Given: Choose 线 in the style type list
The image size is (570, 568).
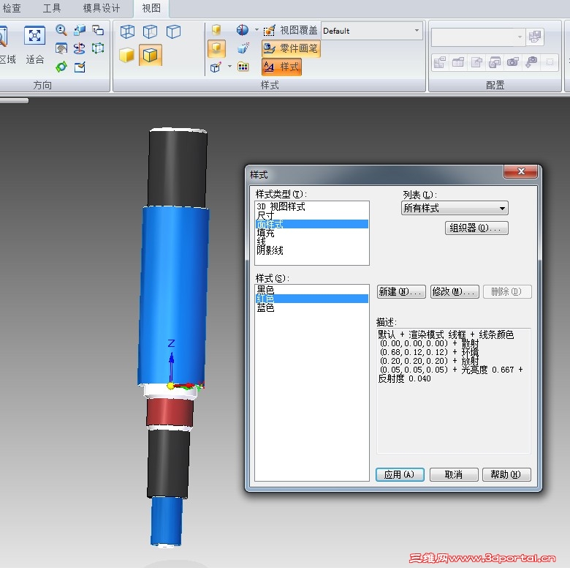Looking at the screenshot, I should 311,242.
